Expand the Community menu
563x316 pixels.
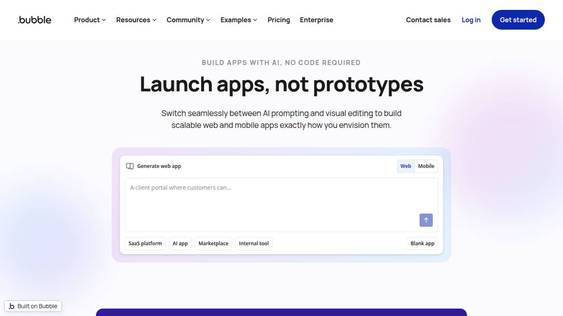pyautogui.click(x=189, y=20)
